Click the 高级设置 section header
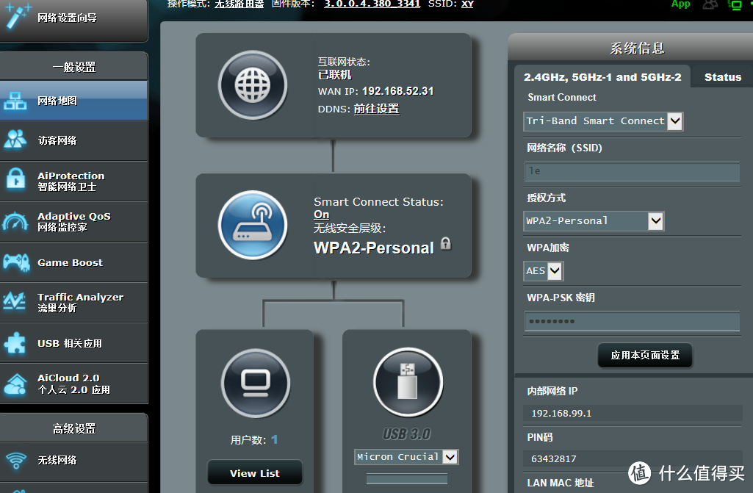This screenshot has width=753, height=493. point(74,428)
